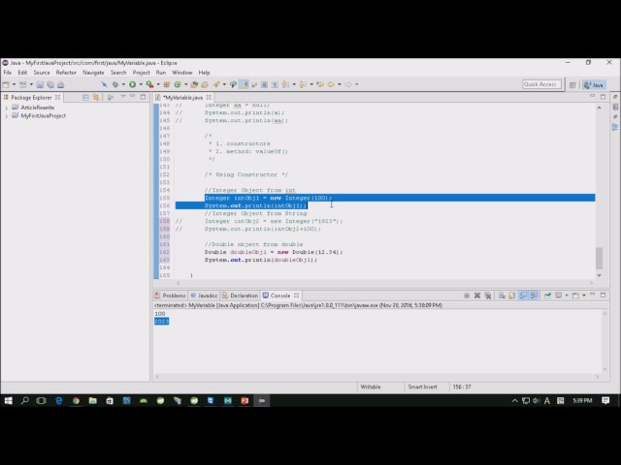
Task: Open Display Selected Console dropdown arrow
Action: pyautogui.click(x=567, y=295)
